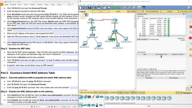Viewport: 192px width, 108px height.
Task: Click Capture / Forward in Play Controls panel
Action: (x=178, y=54)
